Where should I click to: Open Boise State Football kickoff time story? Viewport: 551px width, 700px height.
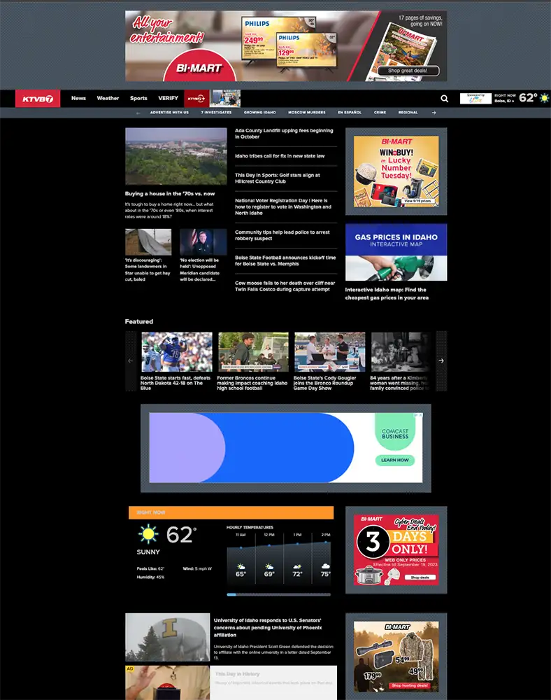tap(285, 260)
